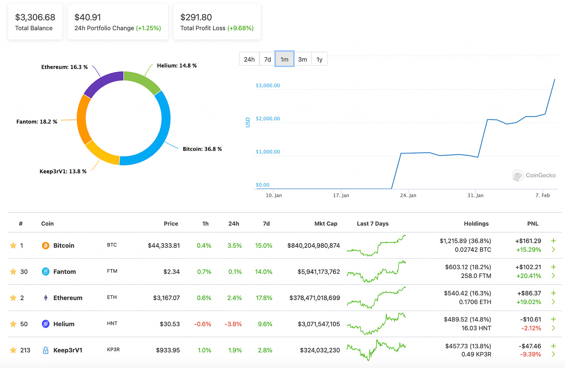
Task: Switch the chart to the 1y range
Action: 319,59
